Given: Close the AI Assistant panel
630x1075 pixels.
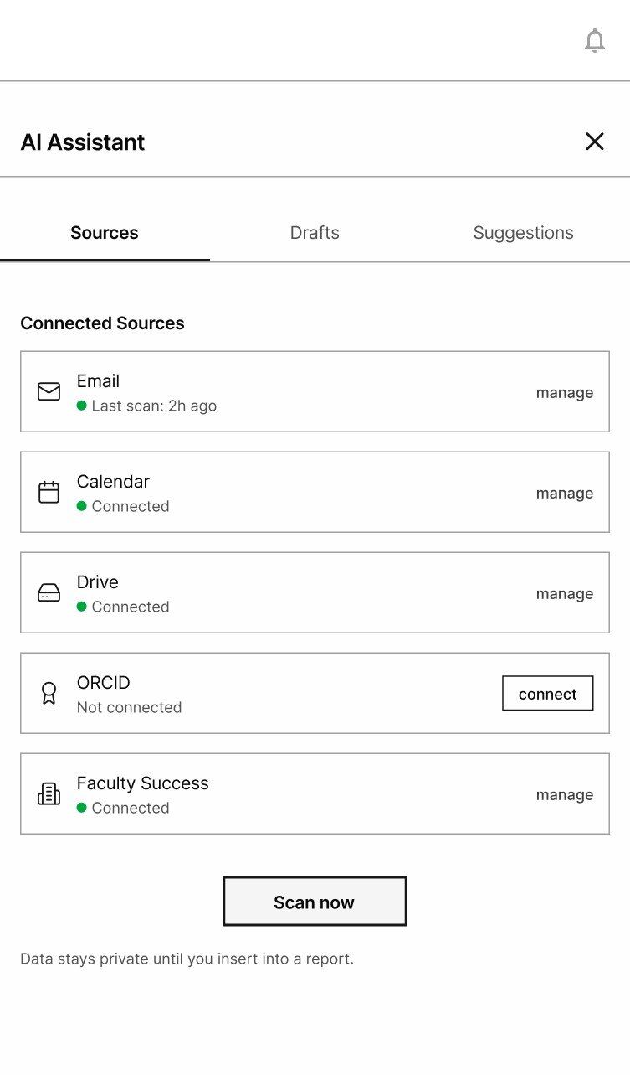Looking at the screenshot, I should click(x=594, y=142).
